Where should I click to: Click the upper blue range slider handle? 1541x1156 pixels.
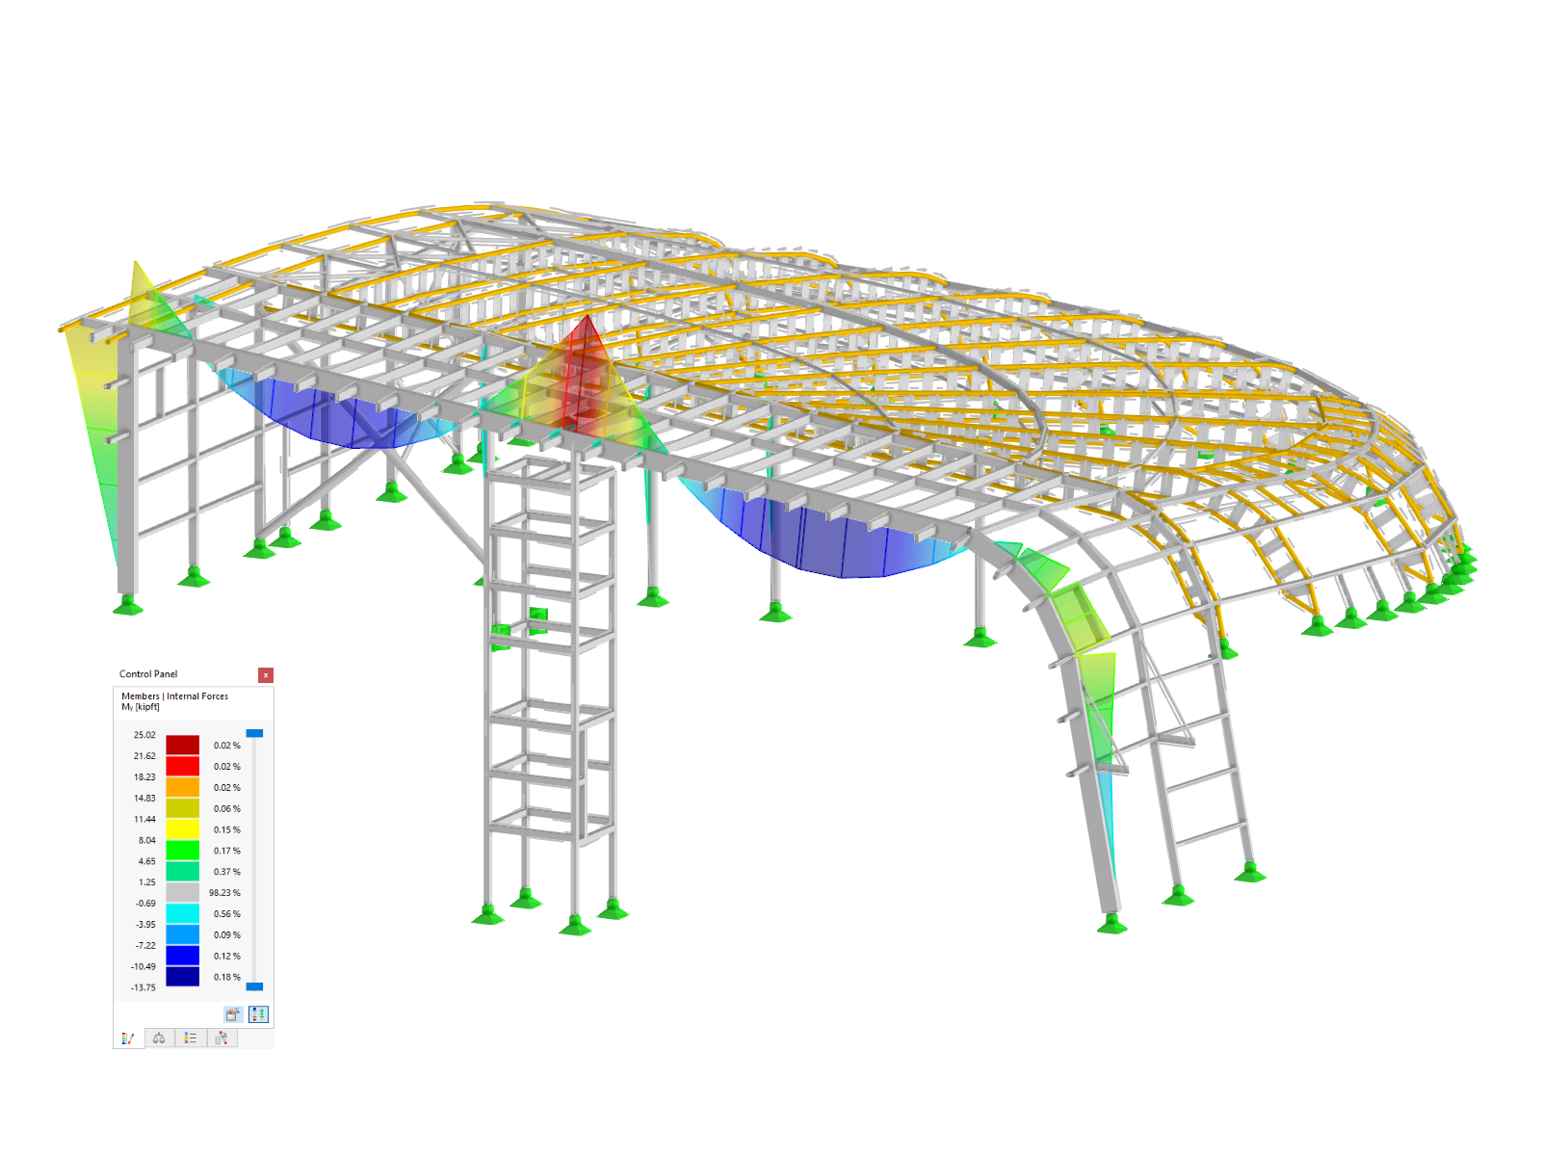tap(254, 733)
